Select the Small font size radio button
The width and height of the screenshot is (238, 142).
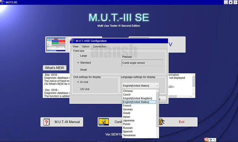coord(78,69)
